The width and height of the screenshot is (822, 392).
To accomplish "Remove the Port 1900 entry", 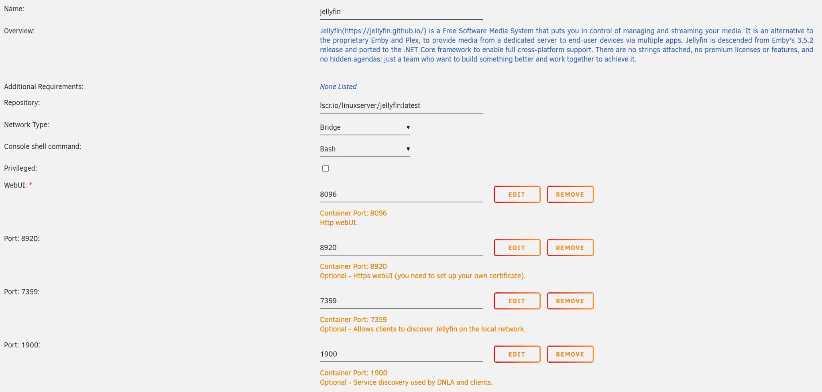I will [x=570, y=354].
